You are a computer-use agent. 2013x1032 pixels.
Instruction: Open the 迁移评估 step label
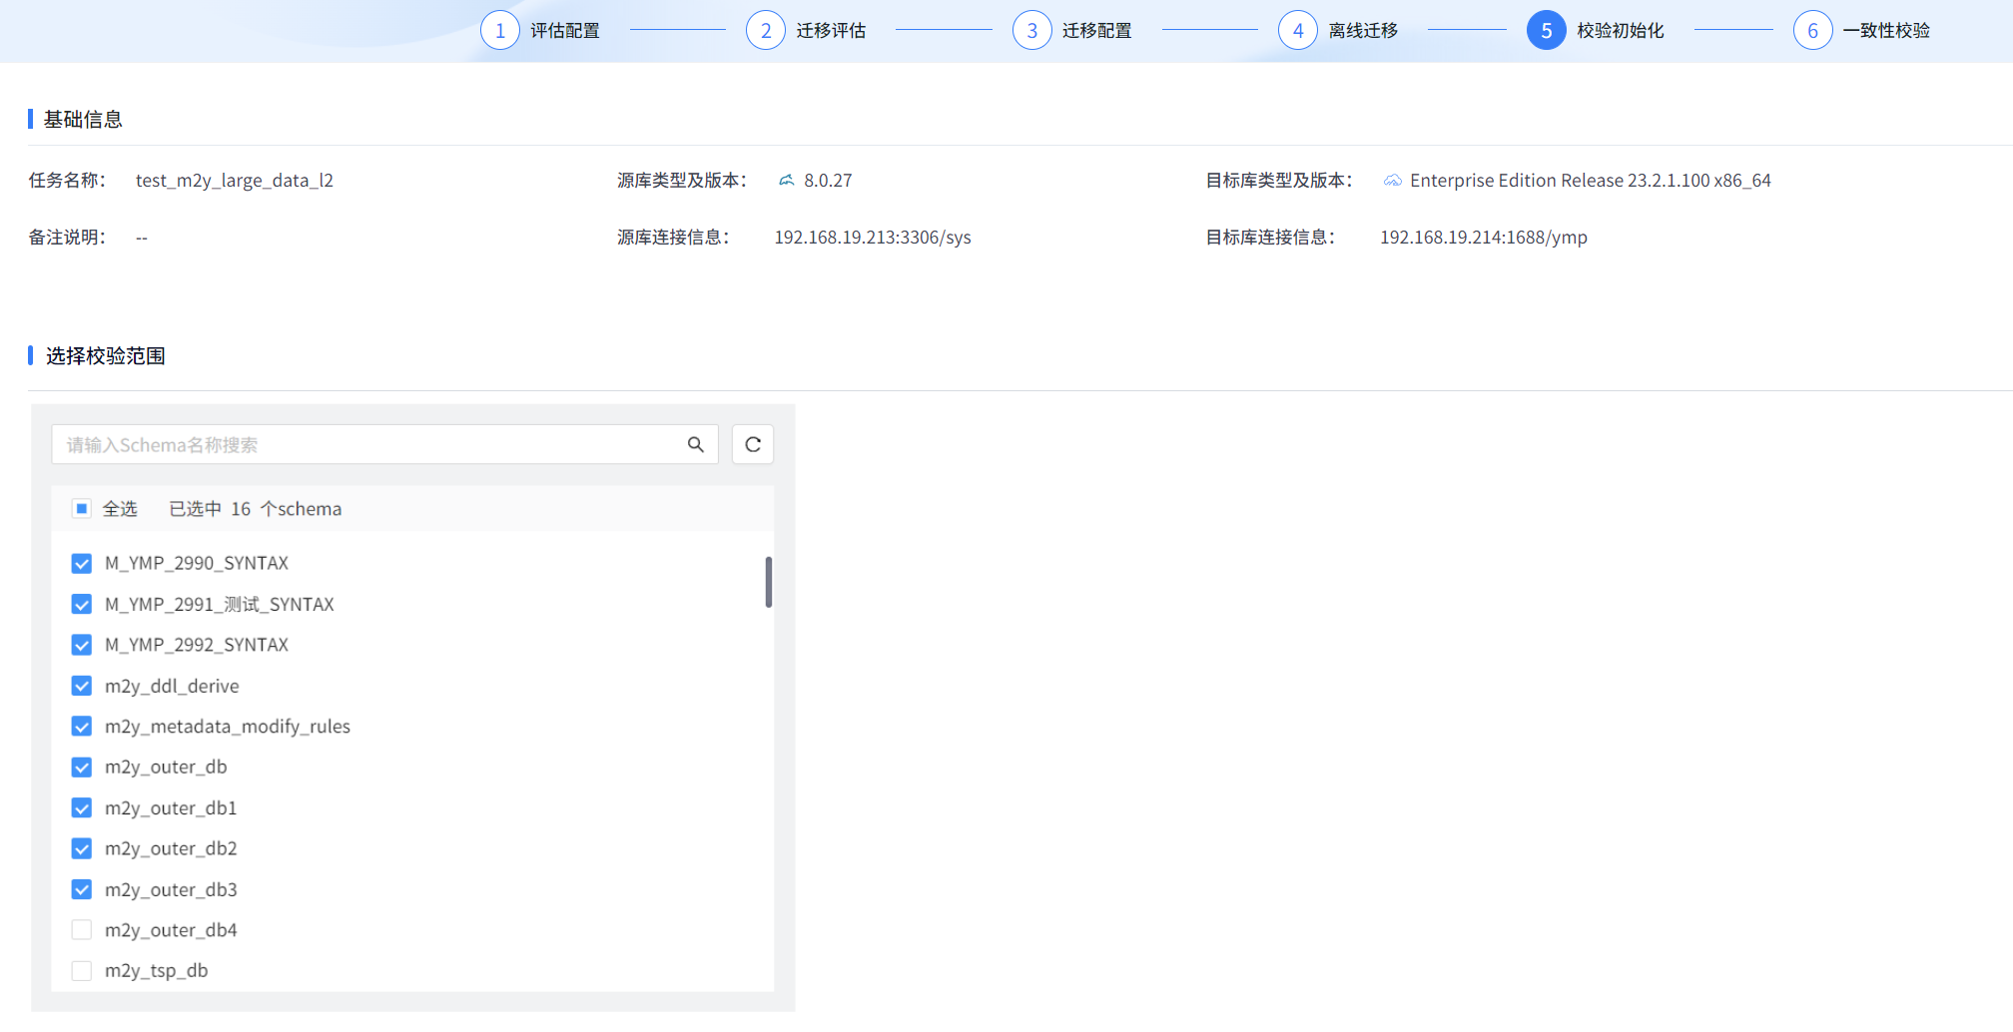[x=831, y=31]
